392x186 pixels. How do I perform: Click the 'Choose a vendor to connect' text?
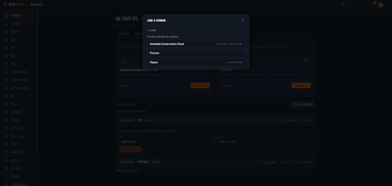(x=163, y=37)
